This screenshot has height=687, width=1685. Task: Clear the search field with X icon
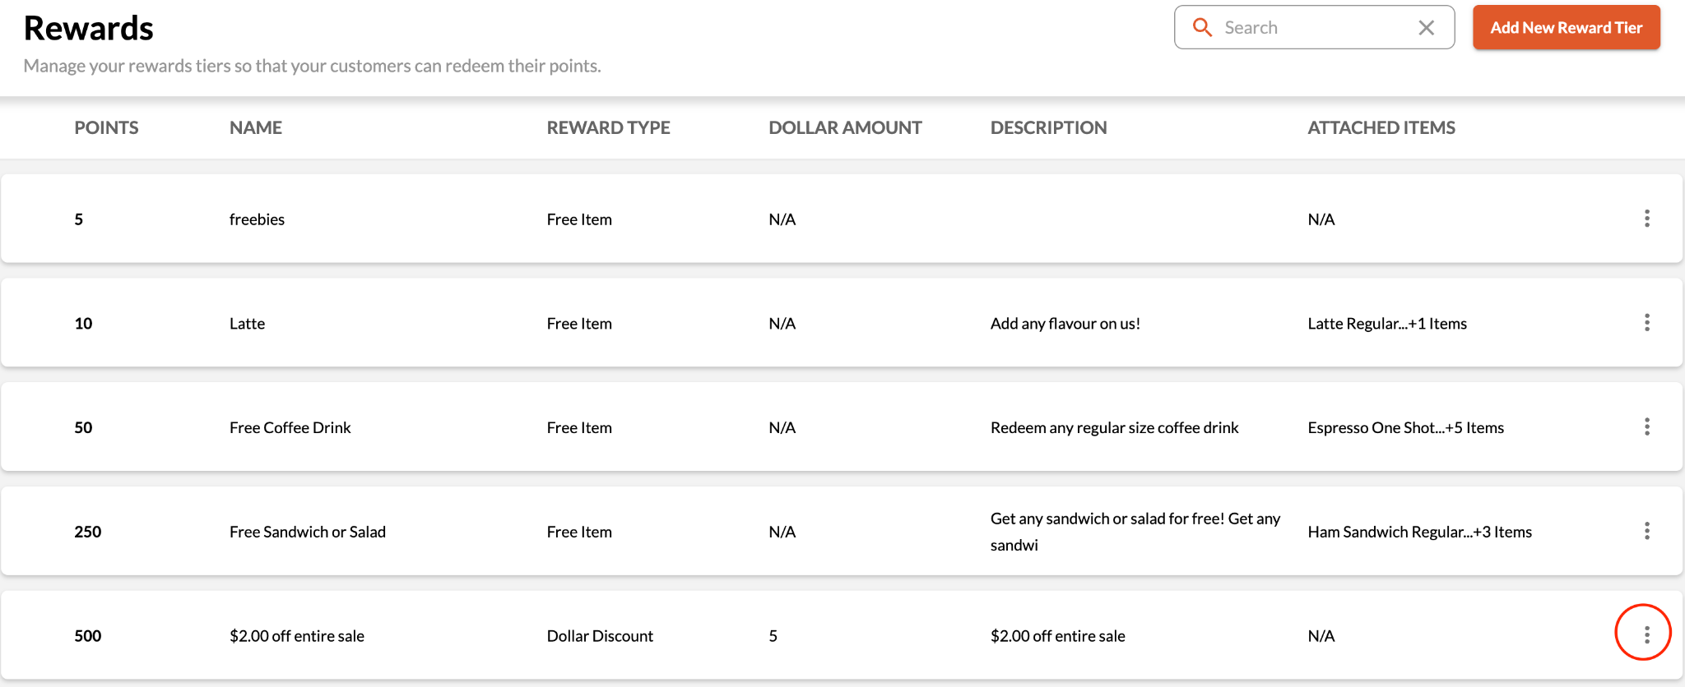pyautogui.click(x=1426, y=28)
